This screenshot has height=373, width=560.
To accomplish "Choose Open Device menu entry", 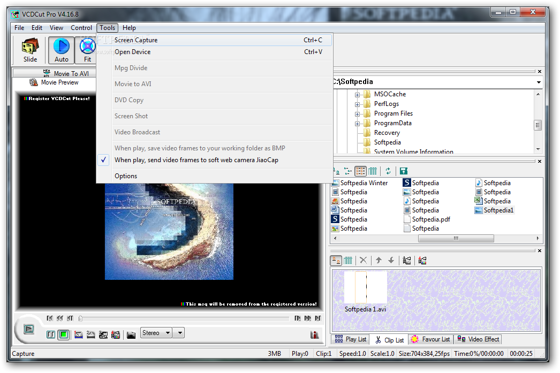I will pos(215,52).
